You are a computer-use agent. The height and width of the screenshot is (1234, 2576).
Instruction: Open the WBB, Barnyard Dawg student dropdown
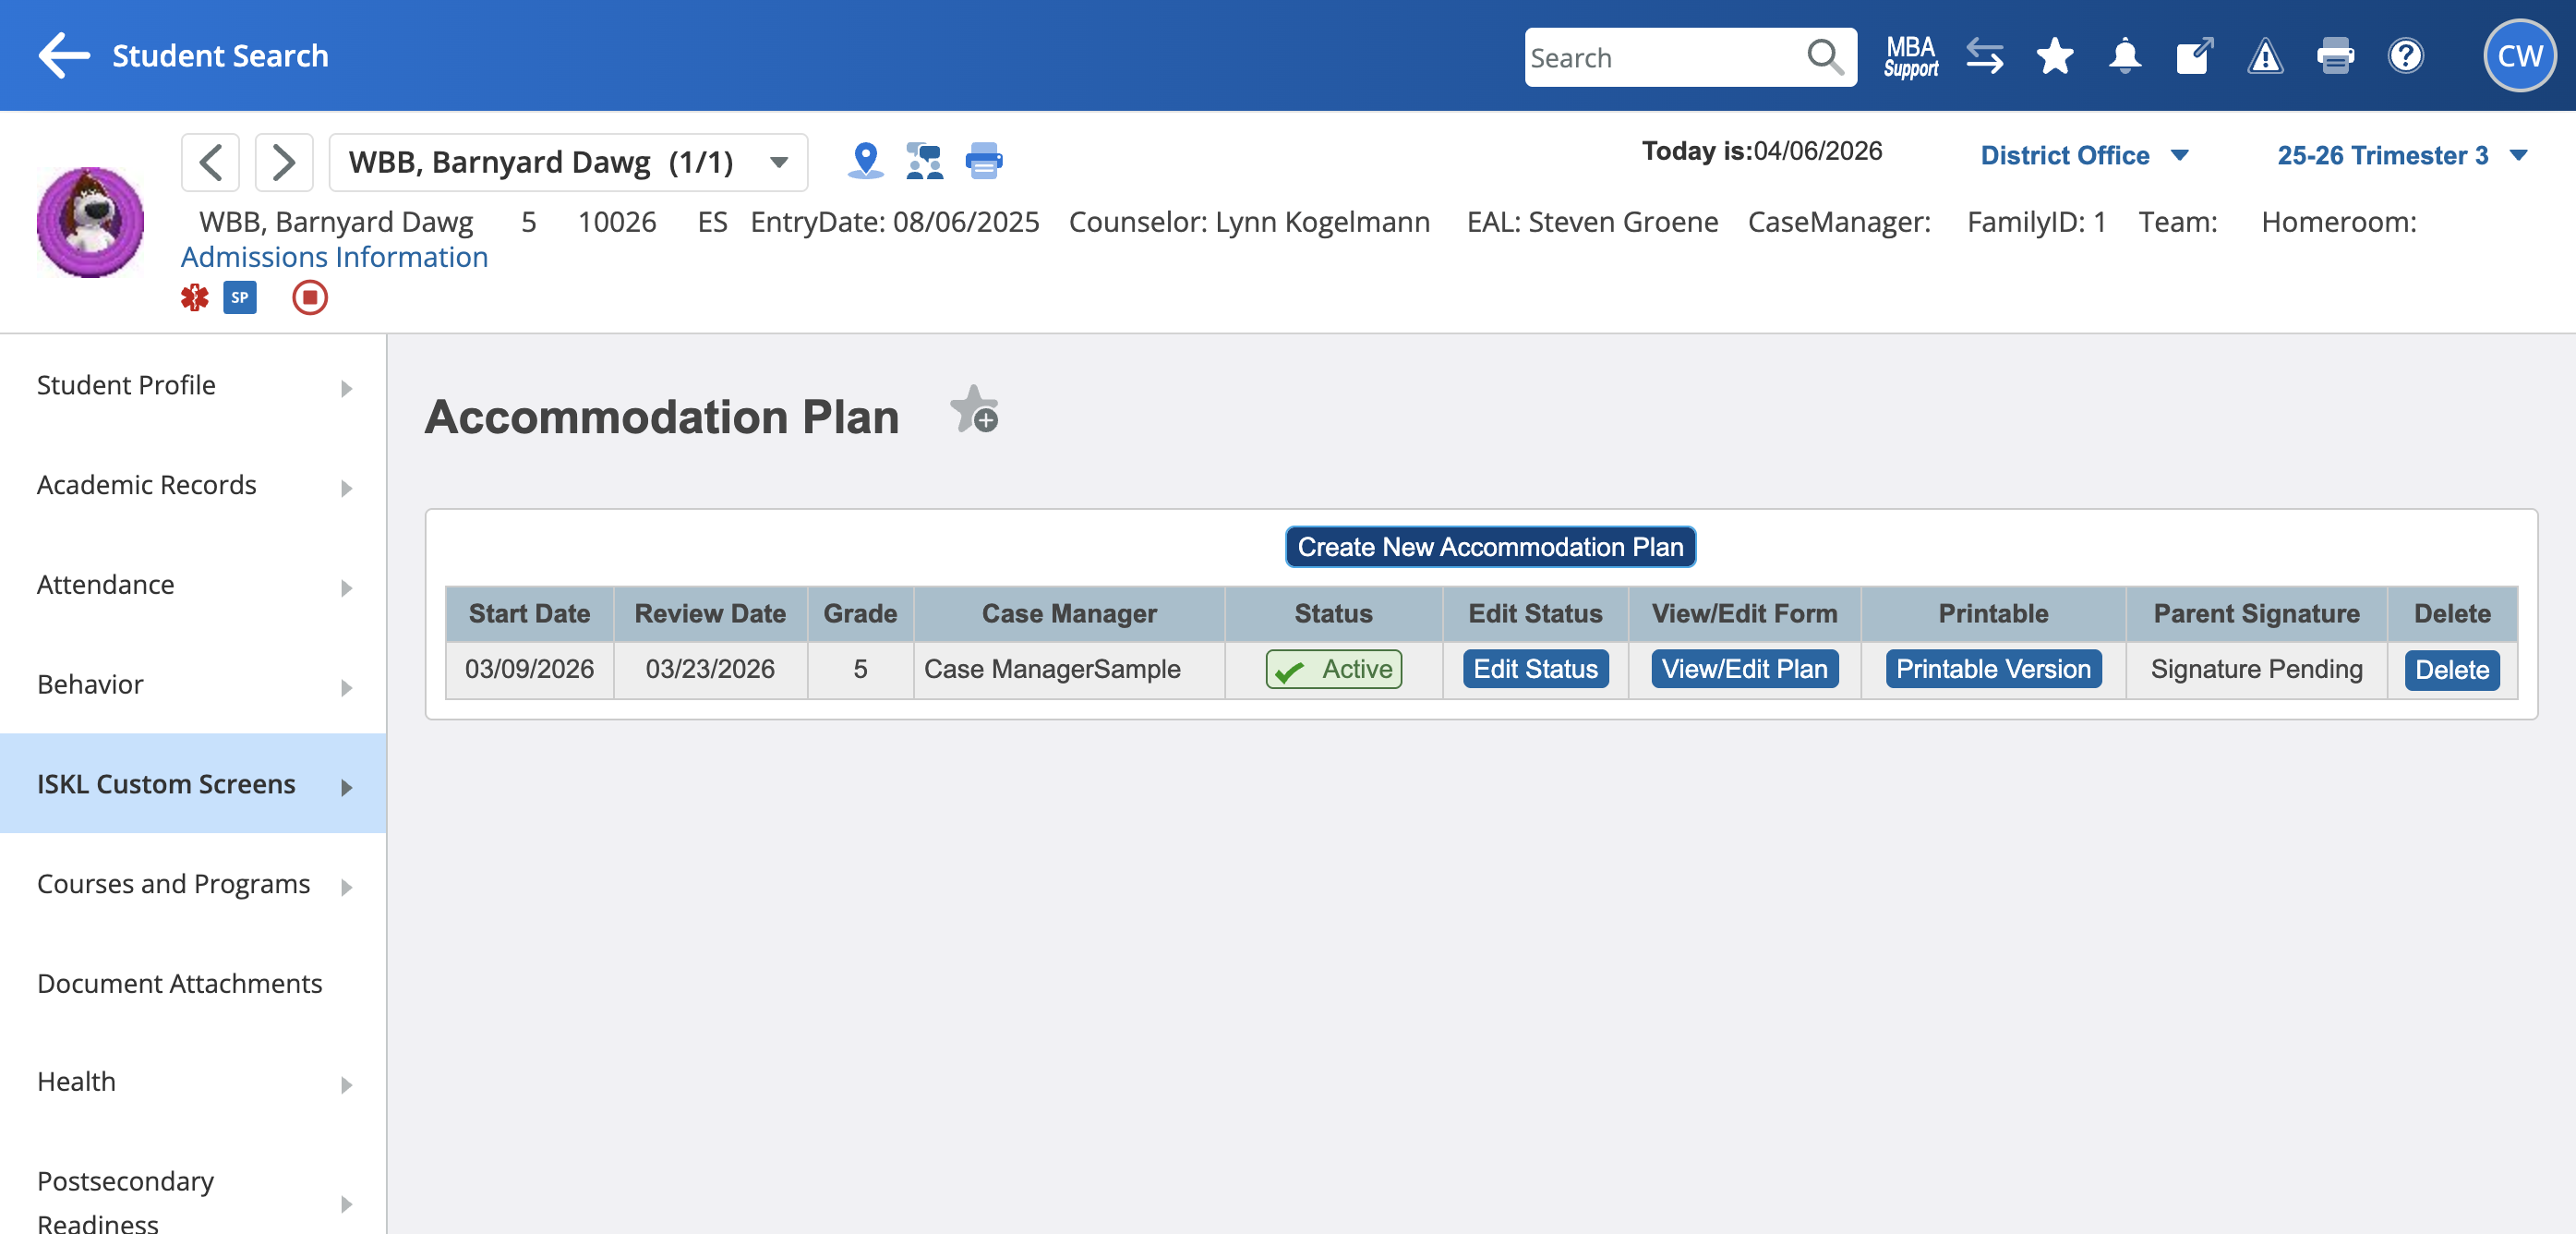(568, 162)
